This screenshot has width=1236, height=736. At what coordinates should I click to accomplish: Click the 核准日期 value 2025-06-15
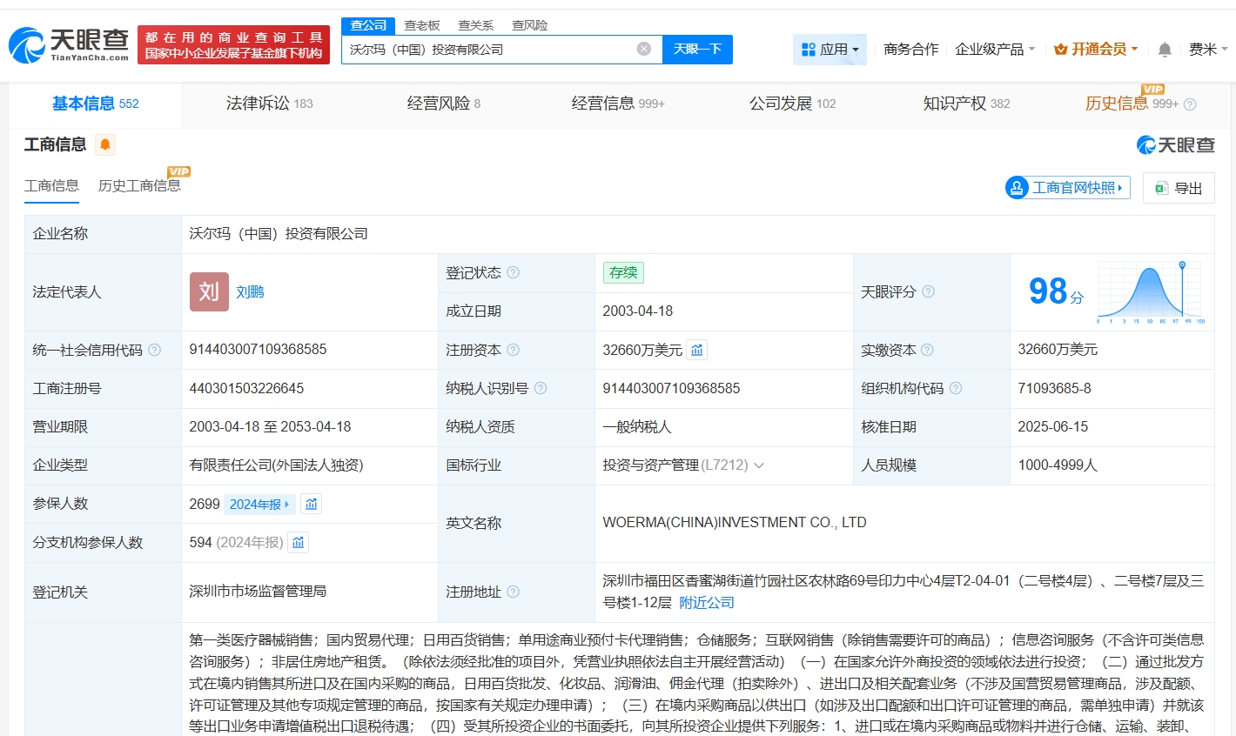click(x=1052, y=427)
